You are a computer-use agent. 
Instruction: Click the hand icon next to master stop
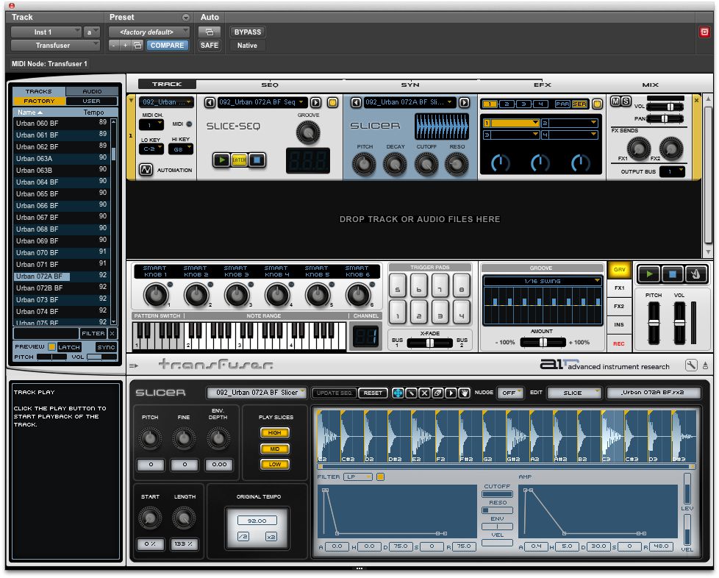click(x=695, y=274)
